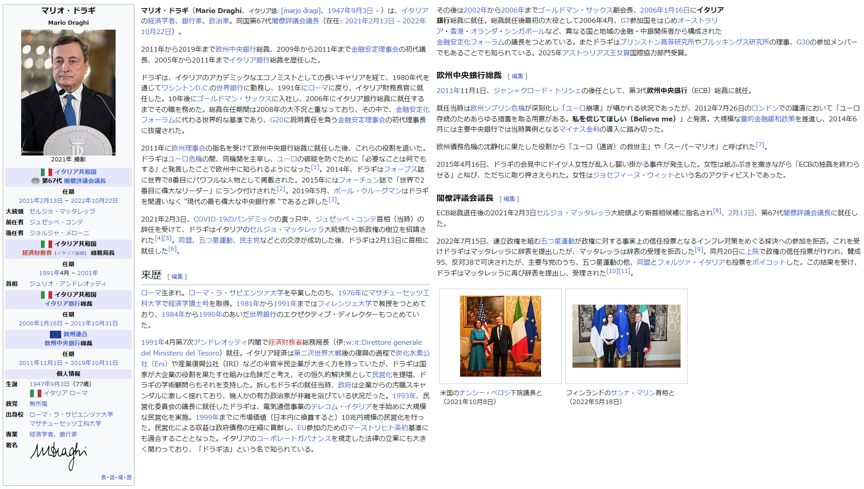Click footnote reference [1]

point(315,167)
